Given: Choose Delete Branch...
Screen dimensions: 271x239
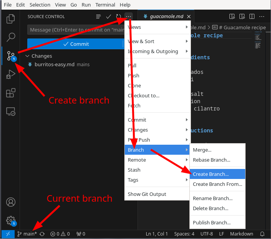Looking at the screenshot, I should pos(217,208).
